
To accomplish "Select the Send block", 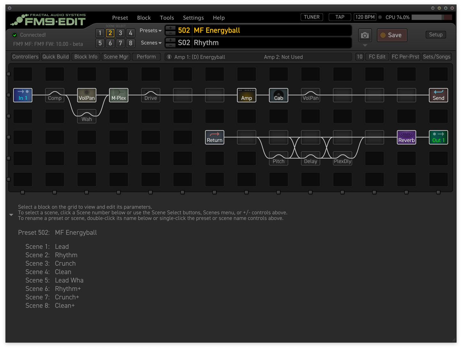I will pyautogui.click(x=438, y=95).
